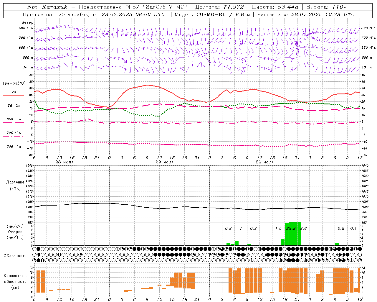Select the 'Предоставлено ФГБУ "ЗапСиб УГМС"' provider text
Viewport: 377px width, 302px height.
click(133, 7)
